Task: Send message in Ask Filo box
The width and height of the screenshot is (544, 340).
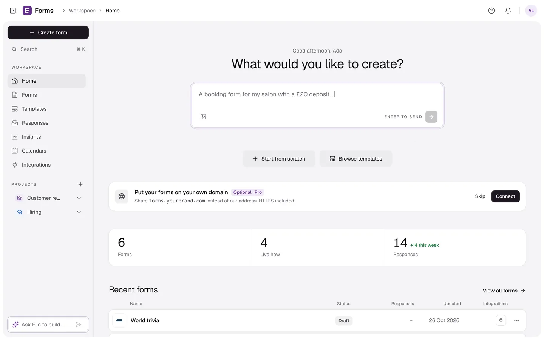Action: tap(79, 325)
